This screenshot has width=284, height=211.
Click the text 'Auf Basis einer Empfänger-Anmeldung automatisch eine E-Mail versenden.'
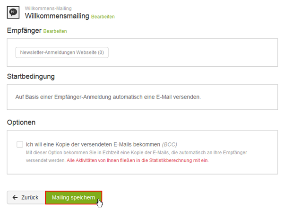coord(108,97)
